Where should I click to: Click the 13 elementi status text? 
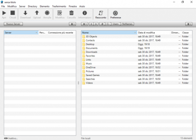coord(186,138)
